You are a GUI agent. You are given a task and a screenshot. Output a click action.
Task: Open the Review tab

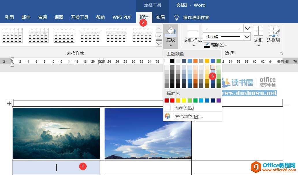coord(42,17)
